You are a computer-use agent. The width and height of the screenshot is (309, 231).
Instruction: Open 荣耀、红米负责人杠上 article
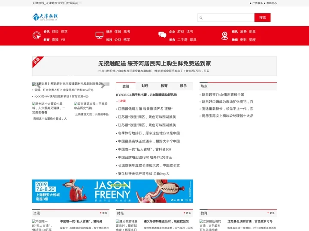[64, 90]
